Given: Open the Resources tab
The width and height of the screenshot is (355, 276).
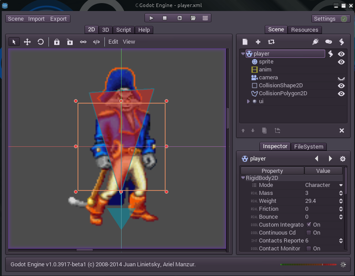Looking at the screenshot, I should point(304,30).
